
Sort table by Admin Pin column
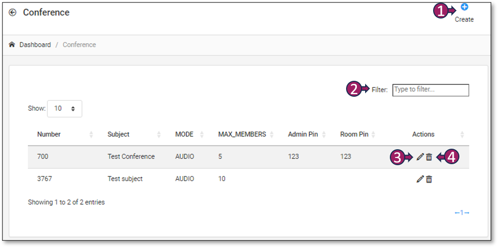[x=303, y=134]
